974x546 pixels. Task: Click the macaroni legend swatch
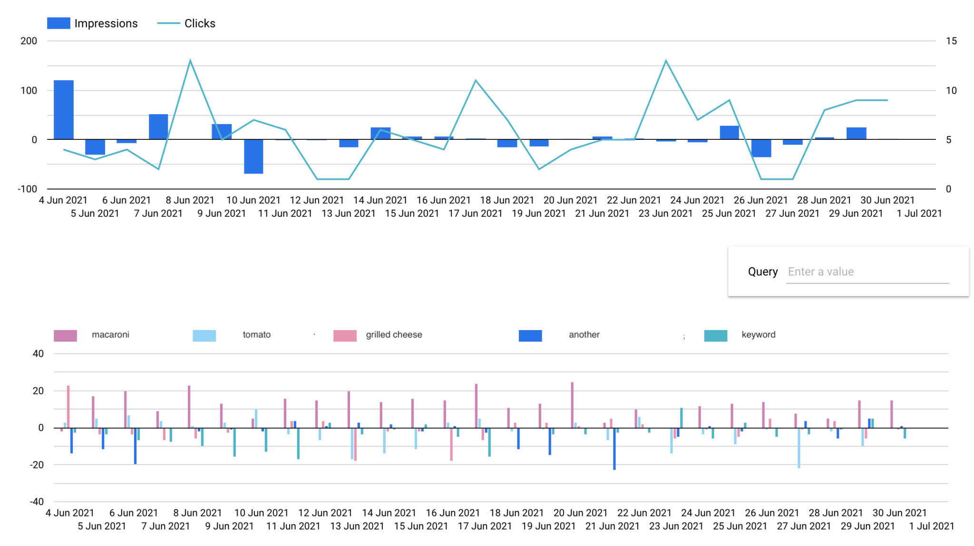65,335
